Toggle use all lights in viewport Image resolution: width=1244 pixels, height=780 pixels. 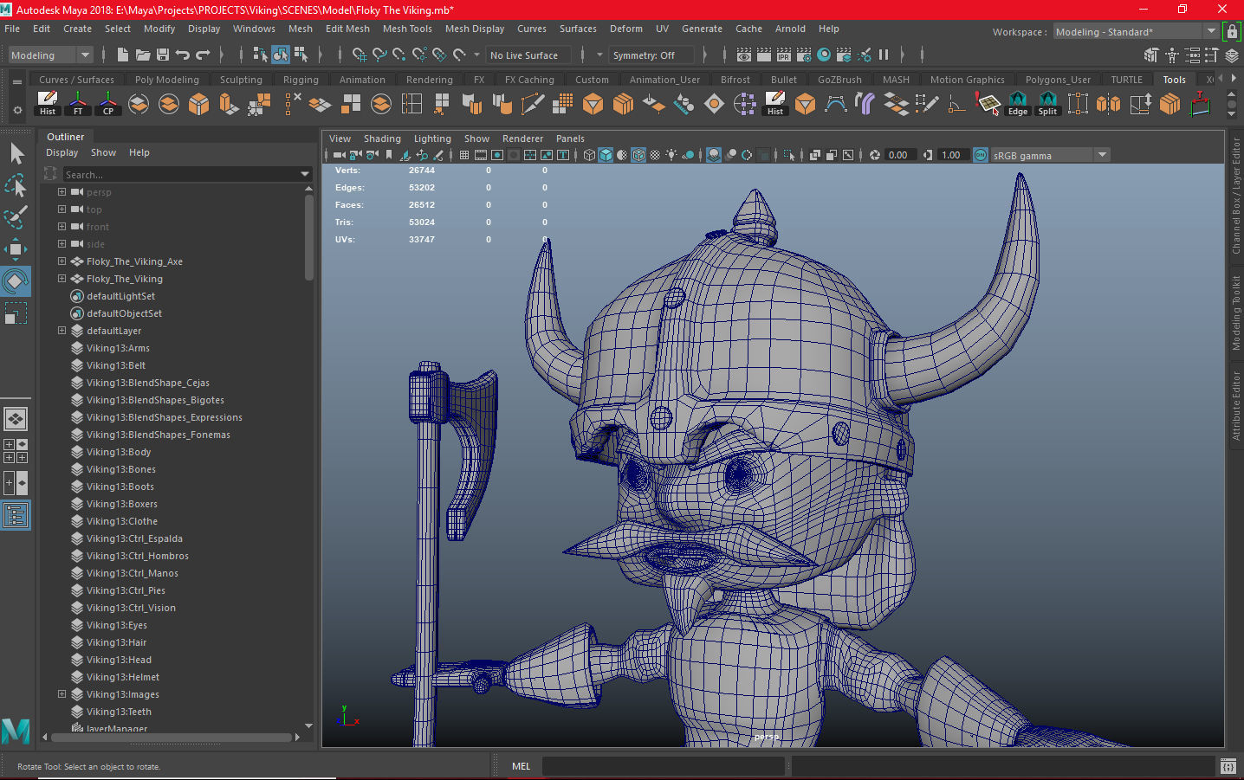(671, 155)
